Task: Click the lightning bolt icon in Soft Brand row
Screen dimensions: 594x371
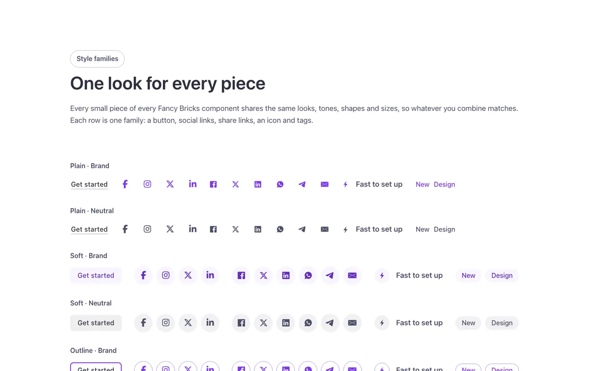Action: coord(382,275)
